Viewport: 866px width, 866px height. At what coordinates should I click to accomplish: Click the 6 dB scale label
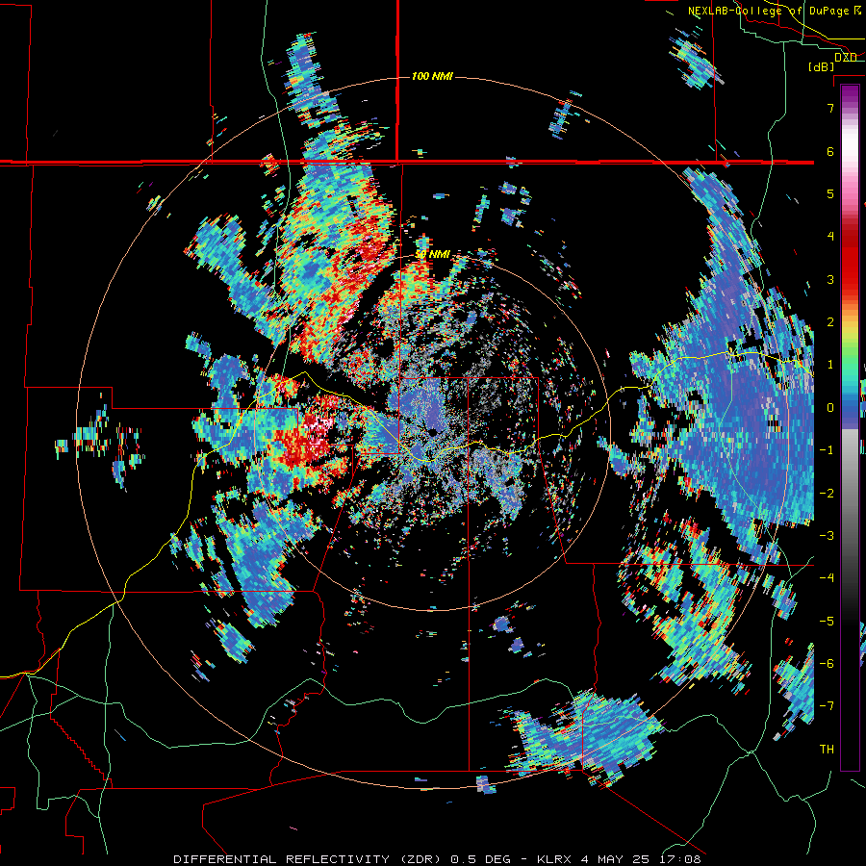coord(830,151)
